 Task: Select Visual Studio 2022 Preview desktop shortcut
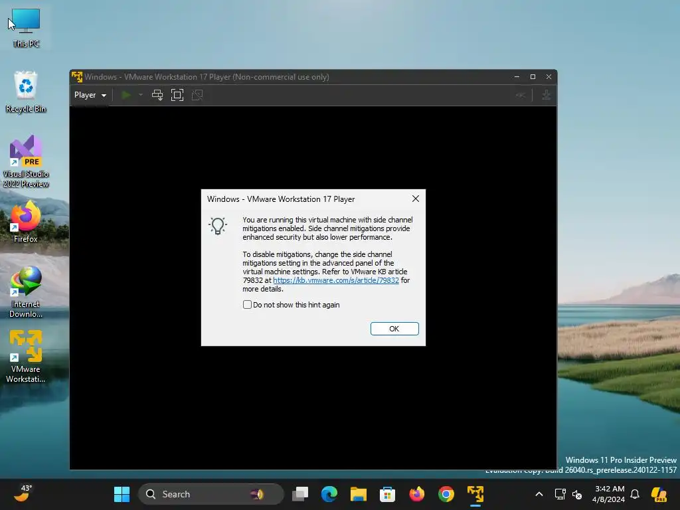pos(26,162)
